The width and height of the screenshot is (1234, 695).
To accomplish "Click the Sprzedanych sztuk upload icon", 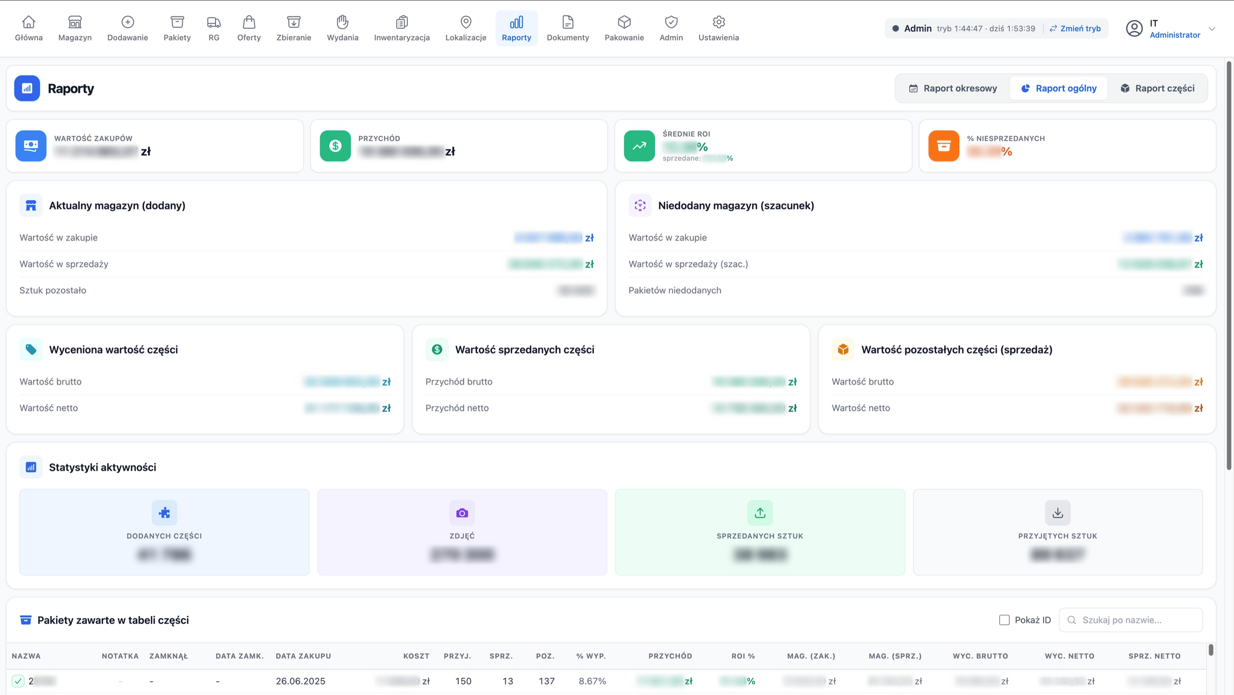I will (x=760, y=513).
